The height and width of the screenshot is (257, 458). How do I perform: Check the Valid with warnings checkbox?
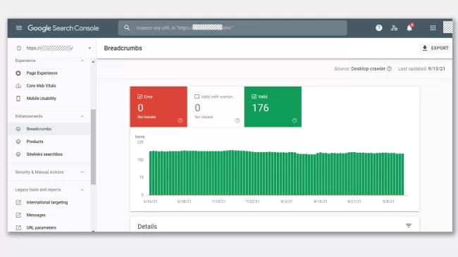point(197,96)
